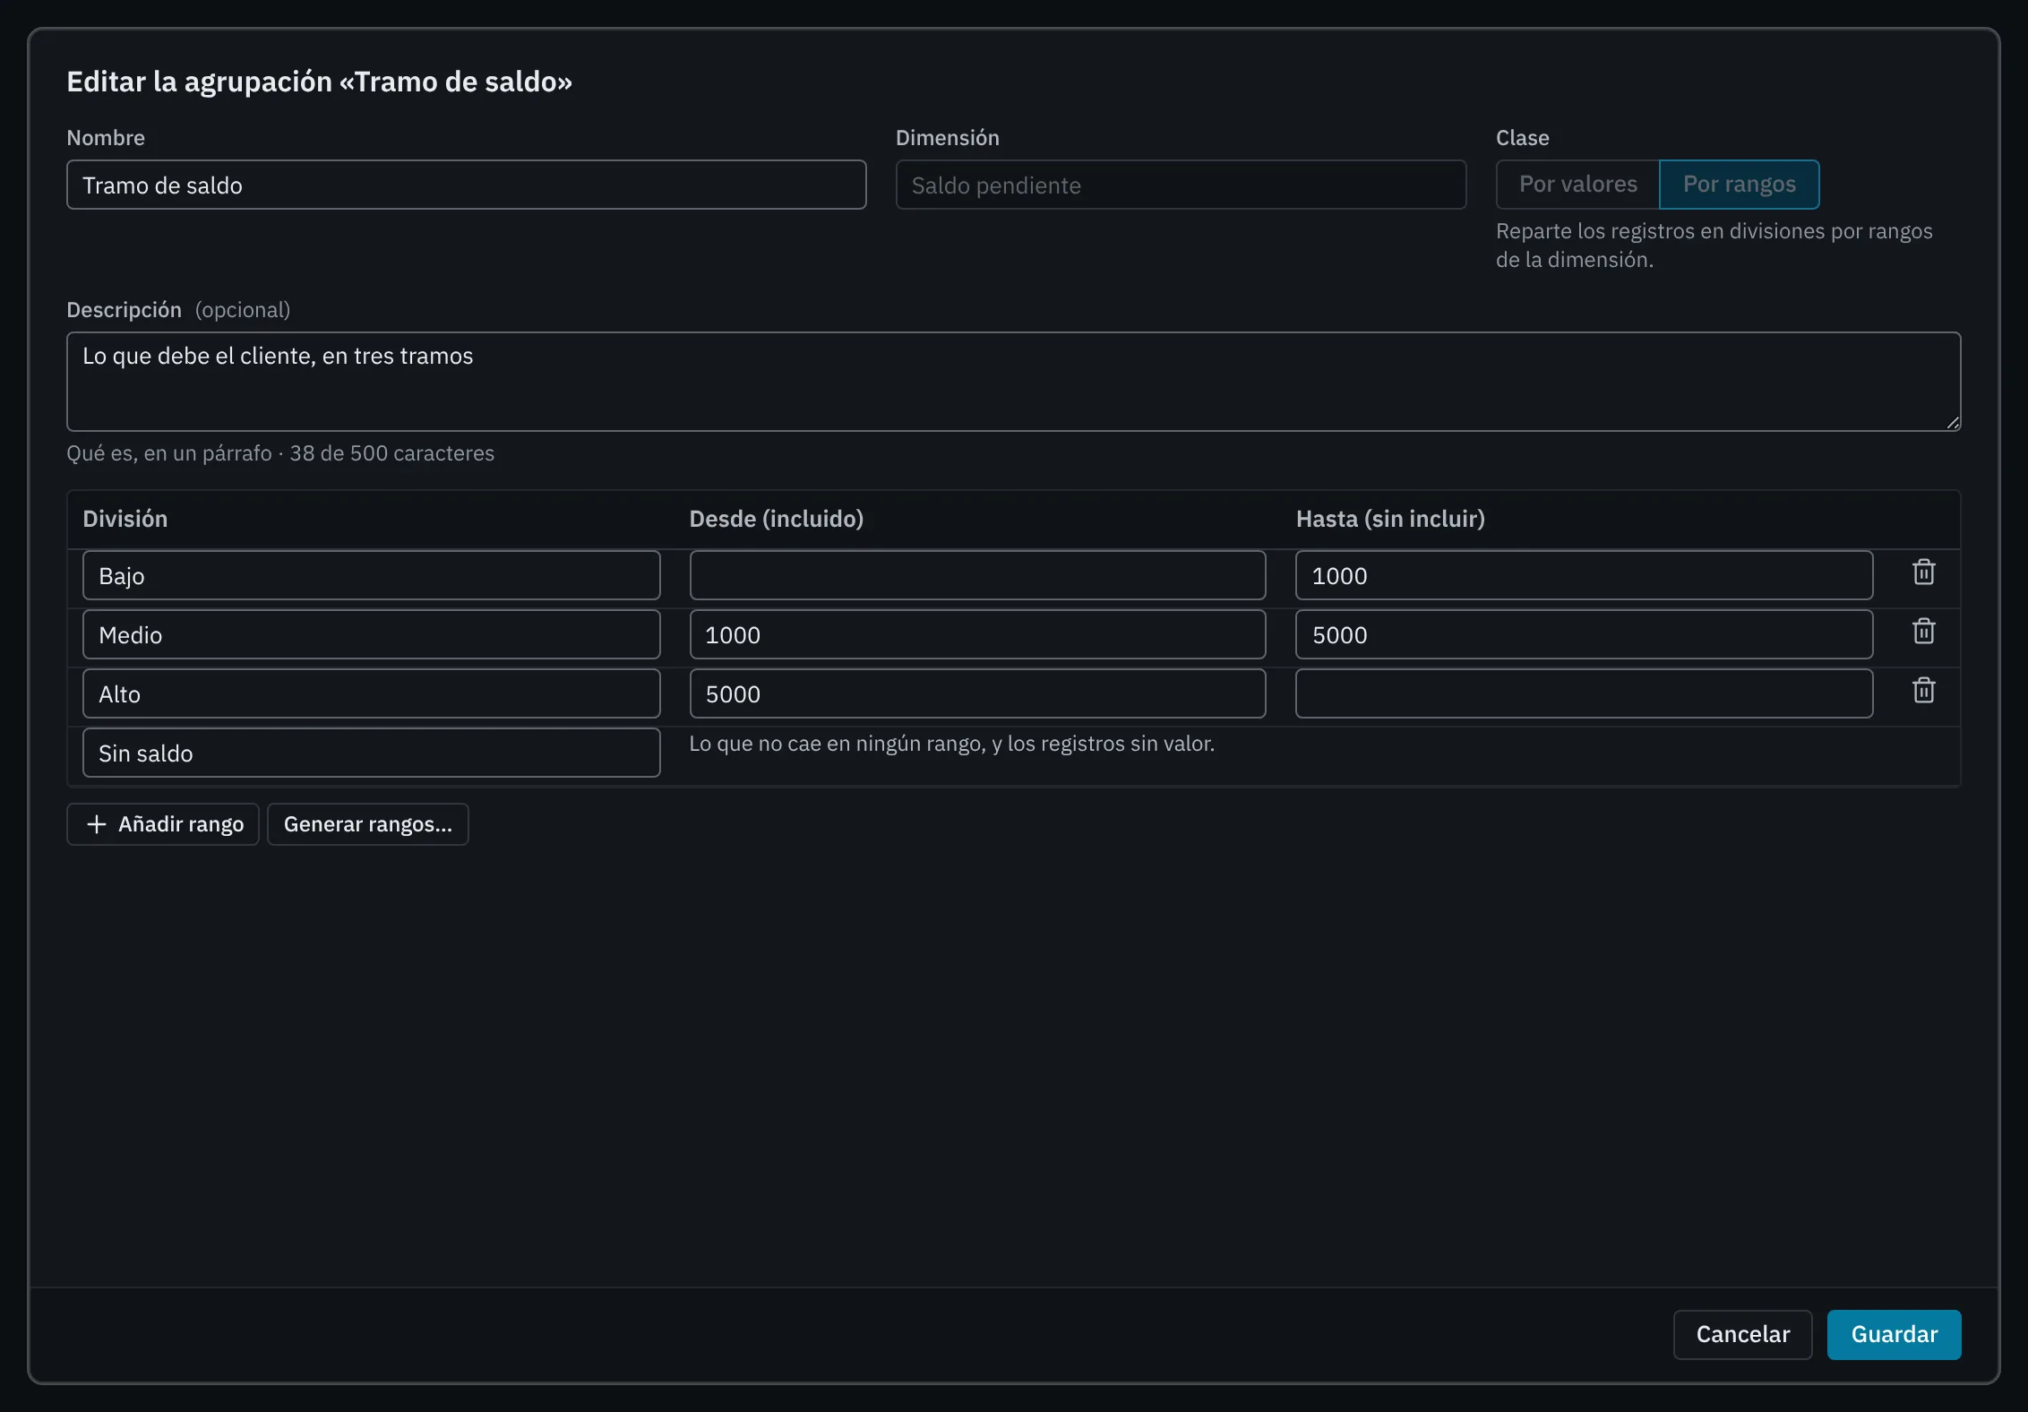The height and width of the screenshot is (1412, 2028).
Task: Save changes with Guardar
Action: point(1894,1335)
